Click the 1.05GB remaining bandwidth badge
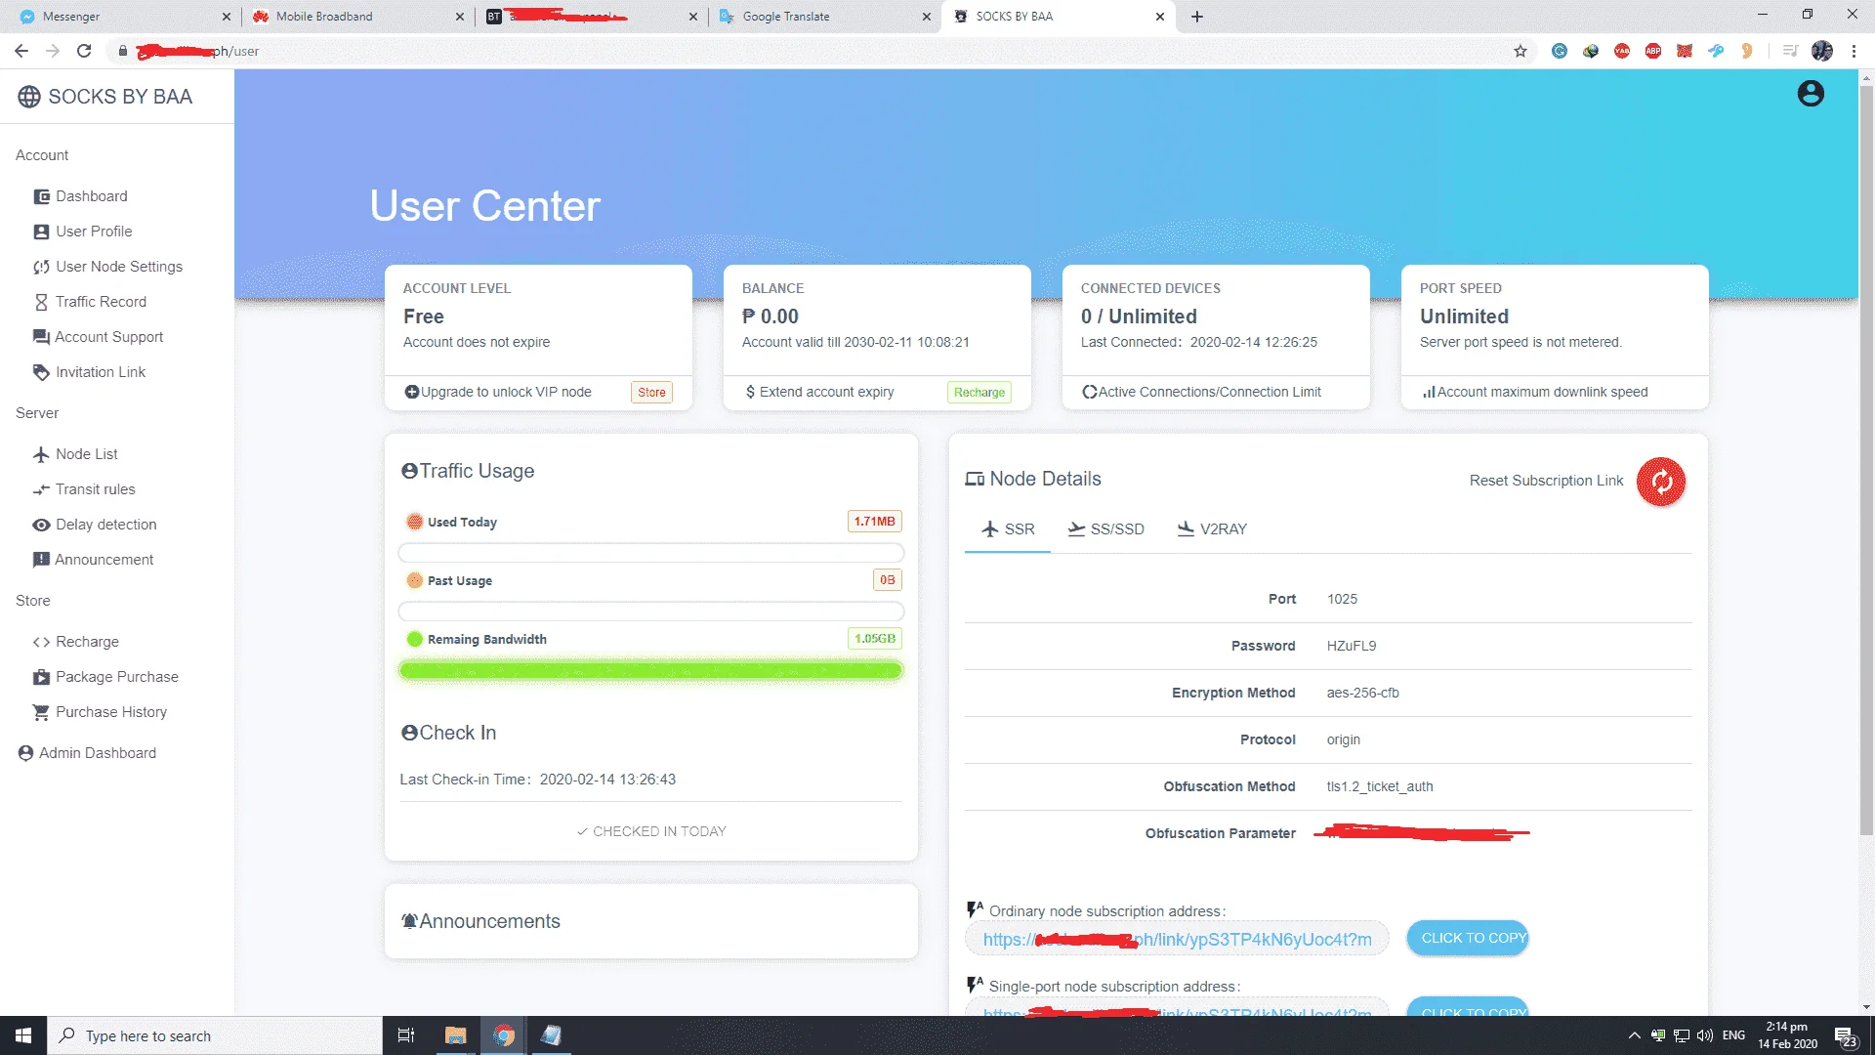1875x1055 pixels. click(874, 639)
